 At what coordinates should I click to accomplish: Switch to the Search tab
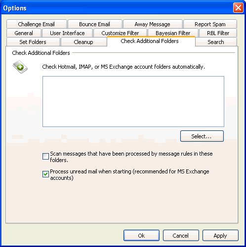(x=216, y=42)
